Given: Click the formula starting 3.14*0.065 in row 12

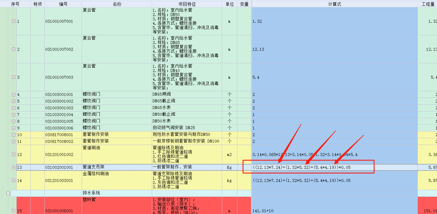Looking at the screenshot, I should coord(335,155).
